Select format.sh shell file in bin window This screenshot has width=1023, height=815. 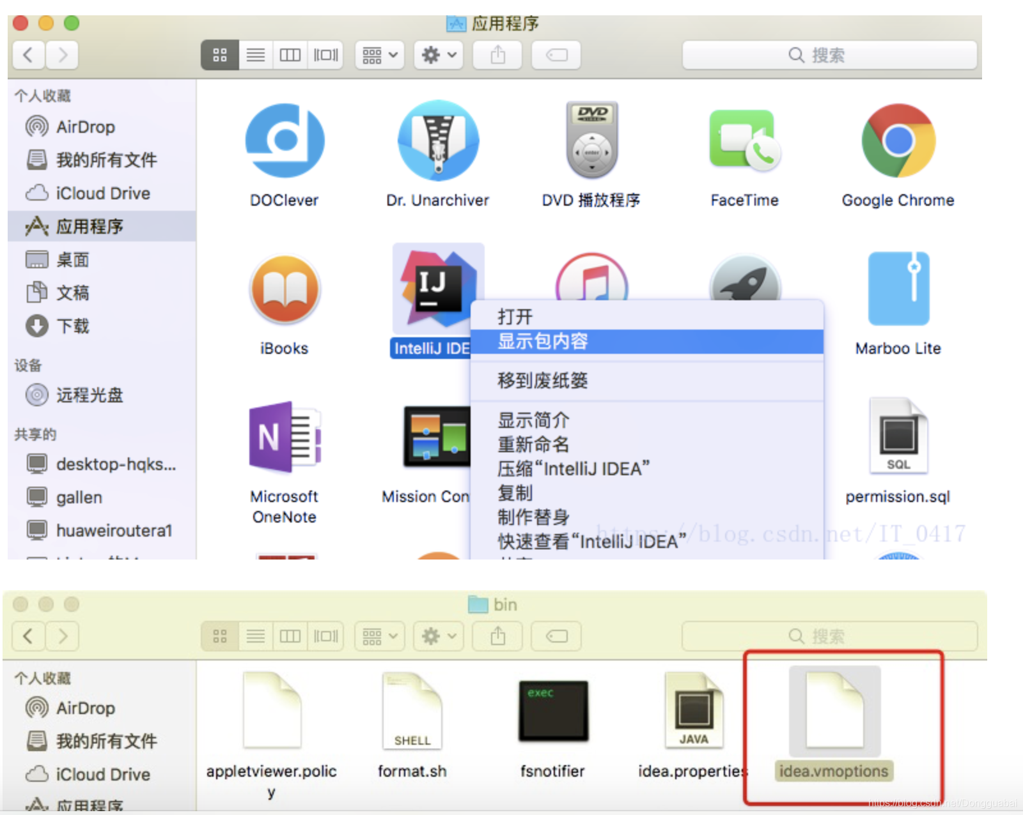coord(412,710)
